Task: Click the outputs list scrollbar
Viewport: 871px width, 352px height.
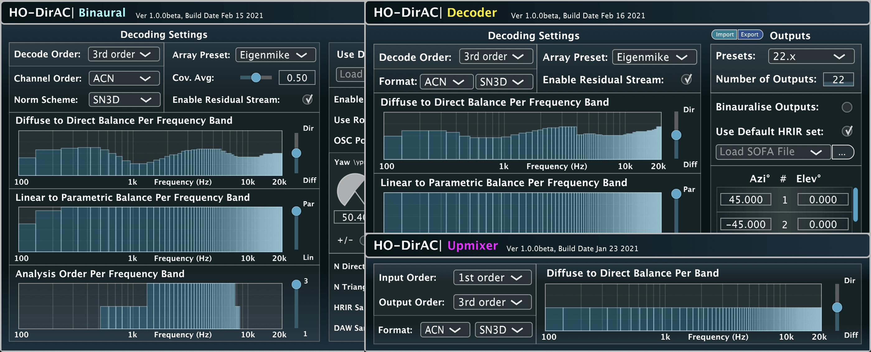Action: coord(855,205)
